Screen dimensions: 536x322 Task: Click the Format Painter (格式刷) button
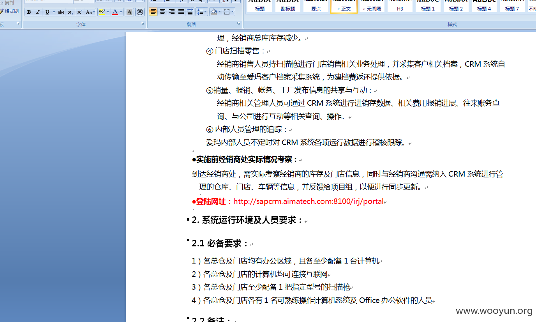click(x=9, y=11)
